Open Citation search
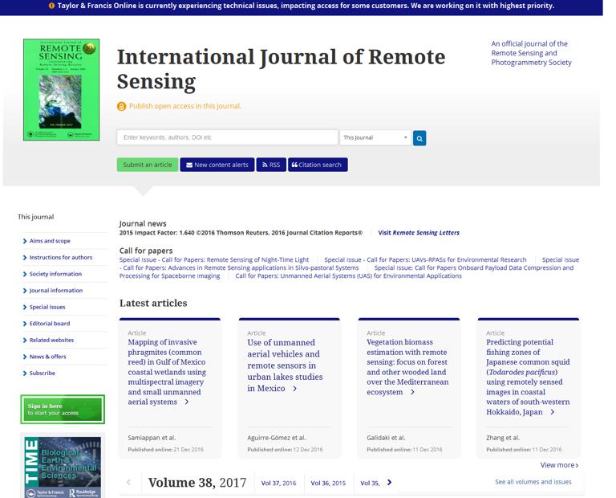 [x=317, y=165]
